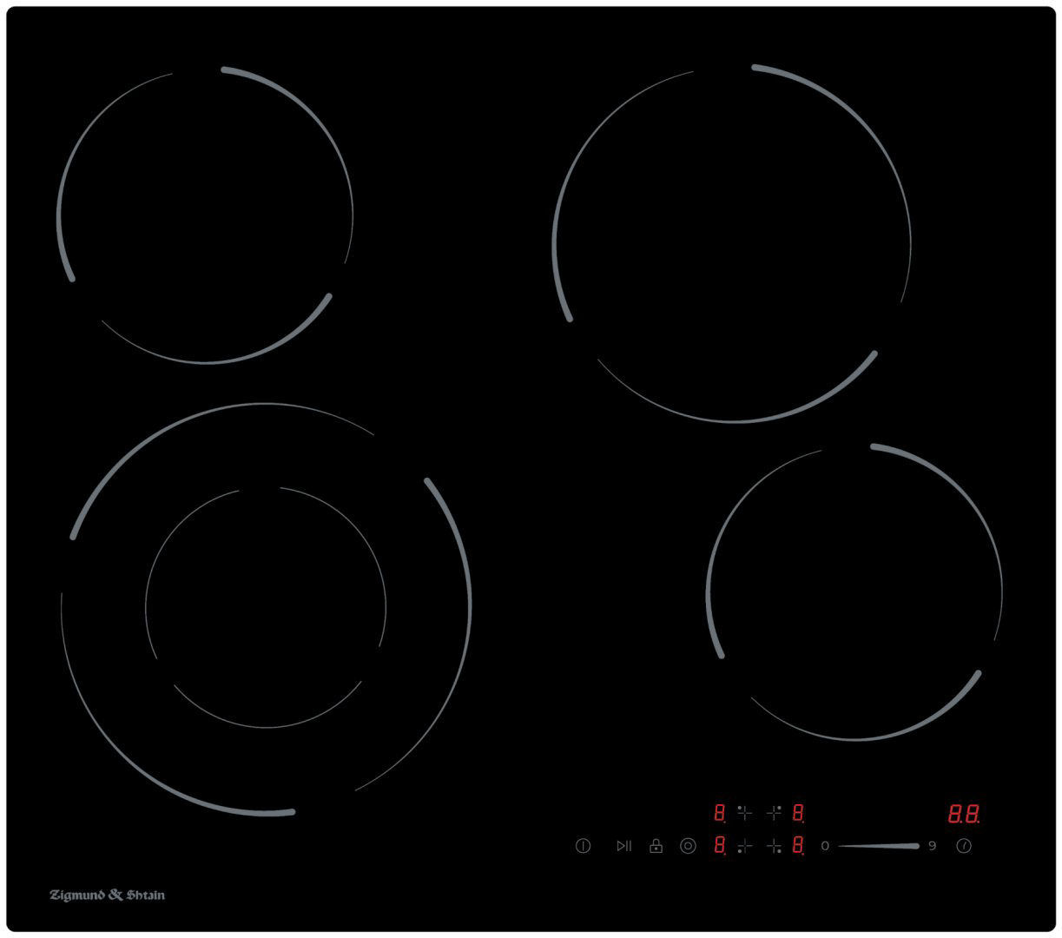Tap the timer clock icon

point(963,846)
